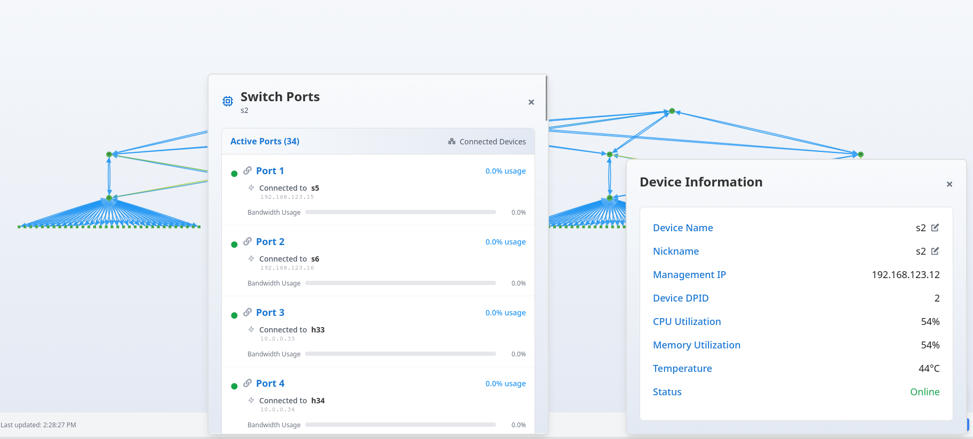The height and width of the screenshot is (439, 973).
Task: Click the Port 4 0.0% usage text
Action: point(505,384)
